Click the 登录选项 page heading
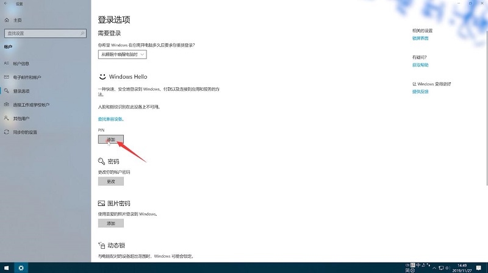Viewport: 488px width, 273px height. pos(114,19)
